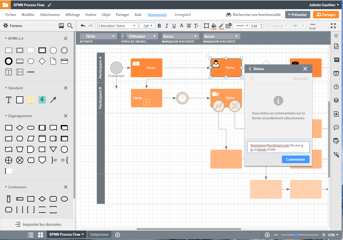This screenshot has width=343, height=240.
Task: Click the orange folder icon at top left
Action: click(x=5, y=5)
